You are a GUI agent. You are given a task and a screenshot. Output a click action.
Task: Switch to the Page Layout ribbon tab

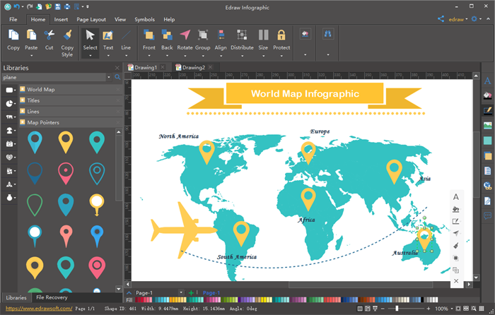(91, 19)
